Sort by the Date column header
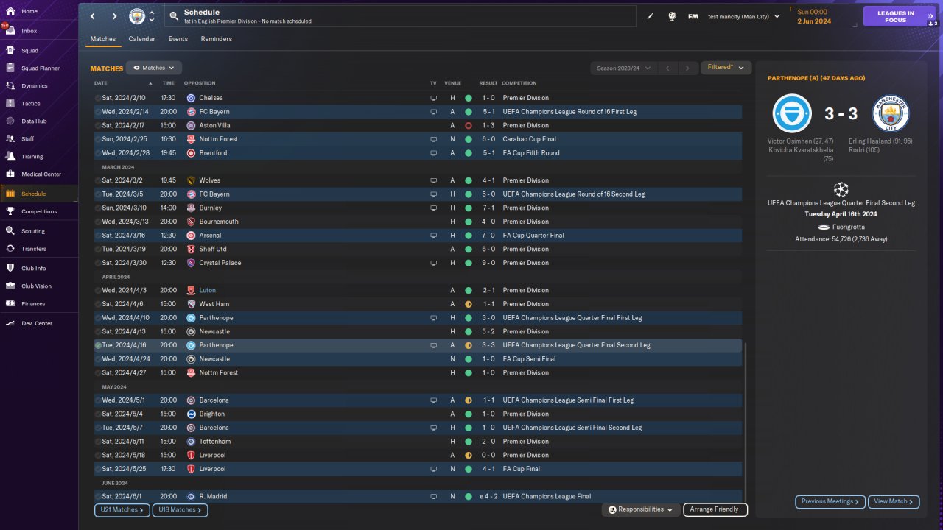943x530 pixels. click(x=101, y=83)
